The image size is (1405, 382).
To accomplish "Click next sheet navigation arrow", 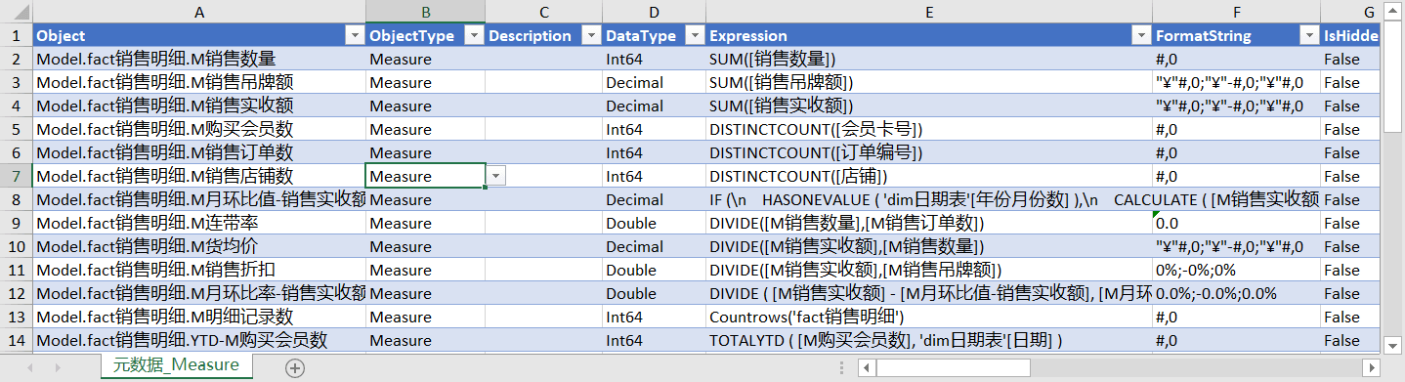I will point(58,367).
